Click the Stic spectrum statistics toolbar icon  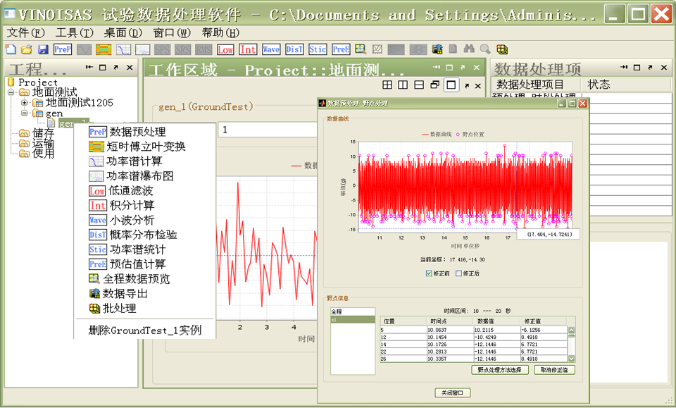click(x=318, y=49)
